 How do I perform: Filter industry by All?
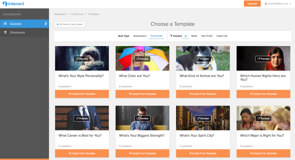[186, 36]
